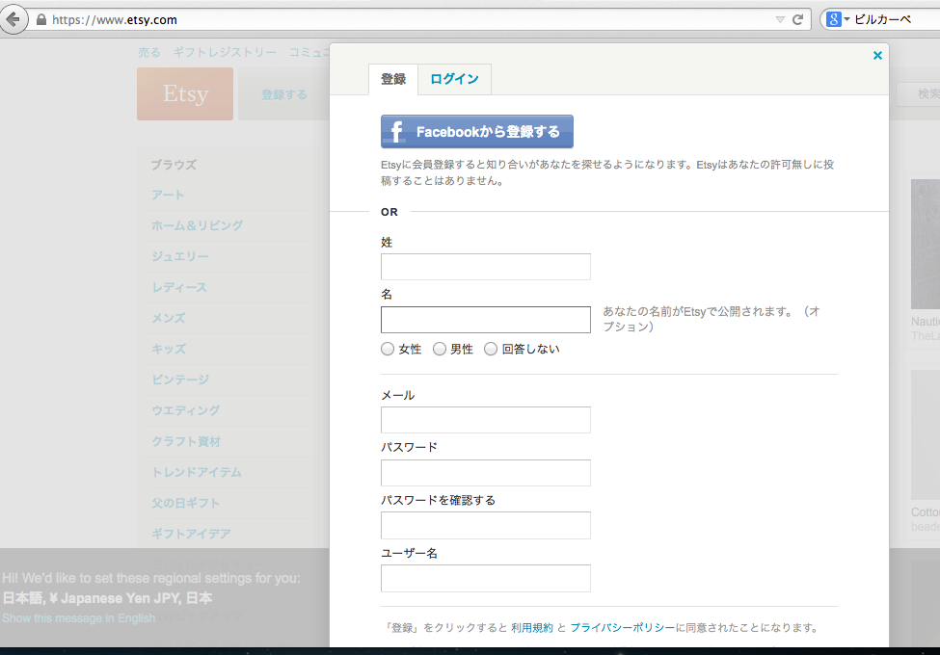
Task: Open the トレンドアイテム category
Action: (x=197, y=472)
